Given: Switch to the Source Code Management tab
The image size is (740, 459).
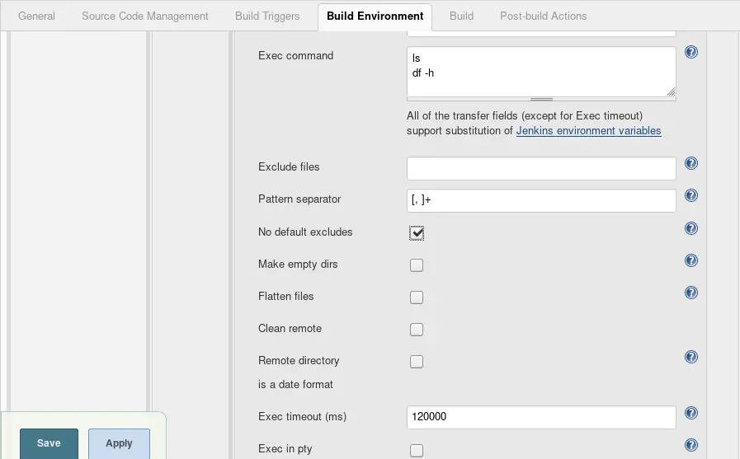Looking at the screenshot, I should coord(145,16).
